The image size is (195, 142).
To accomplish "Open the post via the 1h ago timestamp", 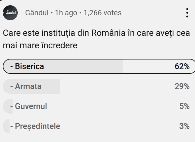I will click(x=66, y=13).
